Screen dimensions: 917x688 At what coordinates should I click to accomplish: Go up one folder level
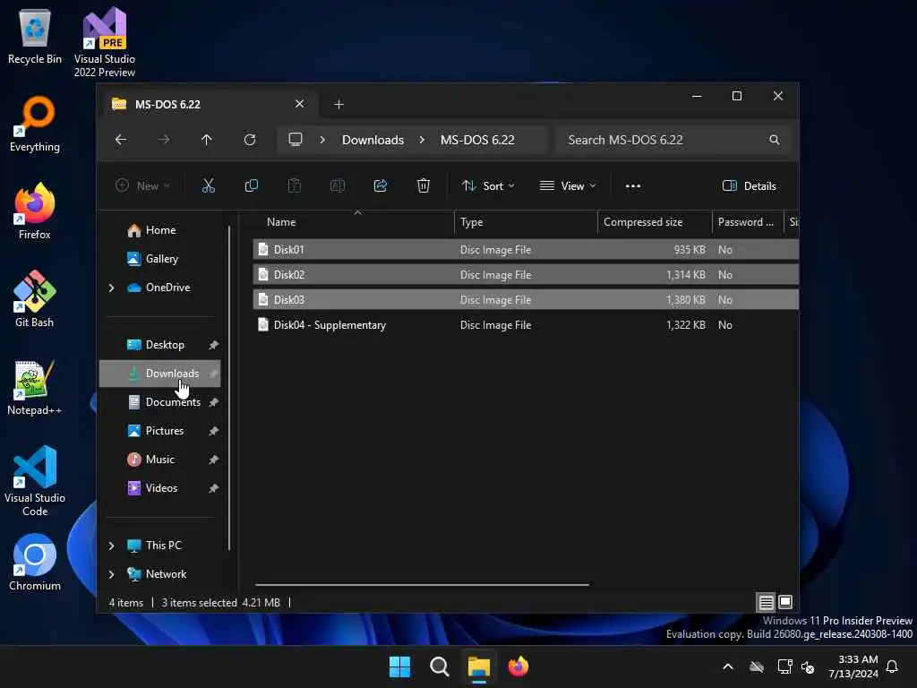click(x=207, y=140)
